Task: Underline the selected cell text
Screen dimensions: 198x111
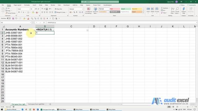Action: [x=24, y=12]
